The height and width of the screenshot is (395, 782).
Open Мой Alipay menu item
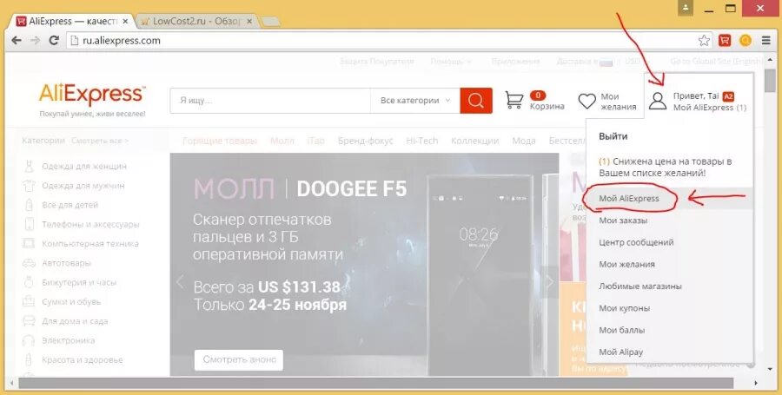[620, 352]
